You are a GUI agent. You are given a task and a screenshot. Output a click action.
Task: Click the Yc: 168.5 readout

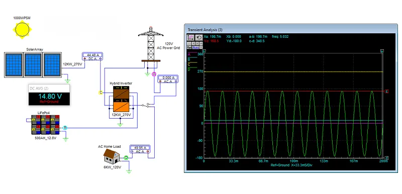coord(211,41)
